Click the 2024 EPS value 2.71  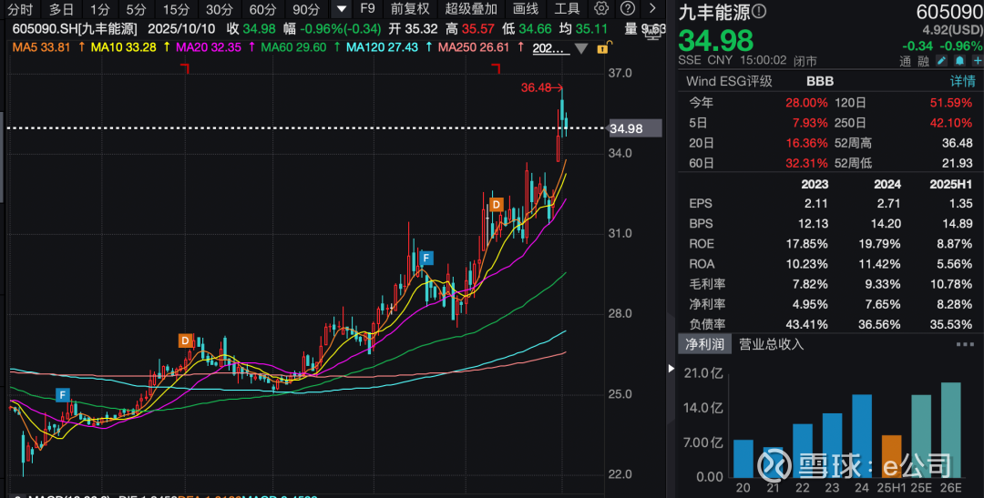point(890,203)
